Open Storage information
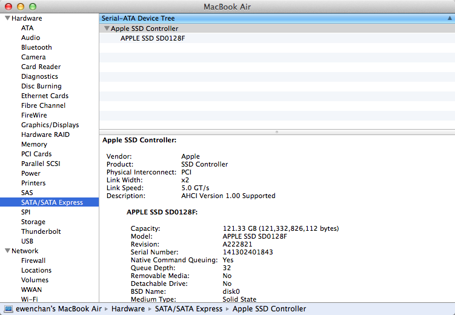The width and height of the screenshot is (455, 315). pyautogui.click(x=33, y=222)
